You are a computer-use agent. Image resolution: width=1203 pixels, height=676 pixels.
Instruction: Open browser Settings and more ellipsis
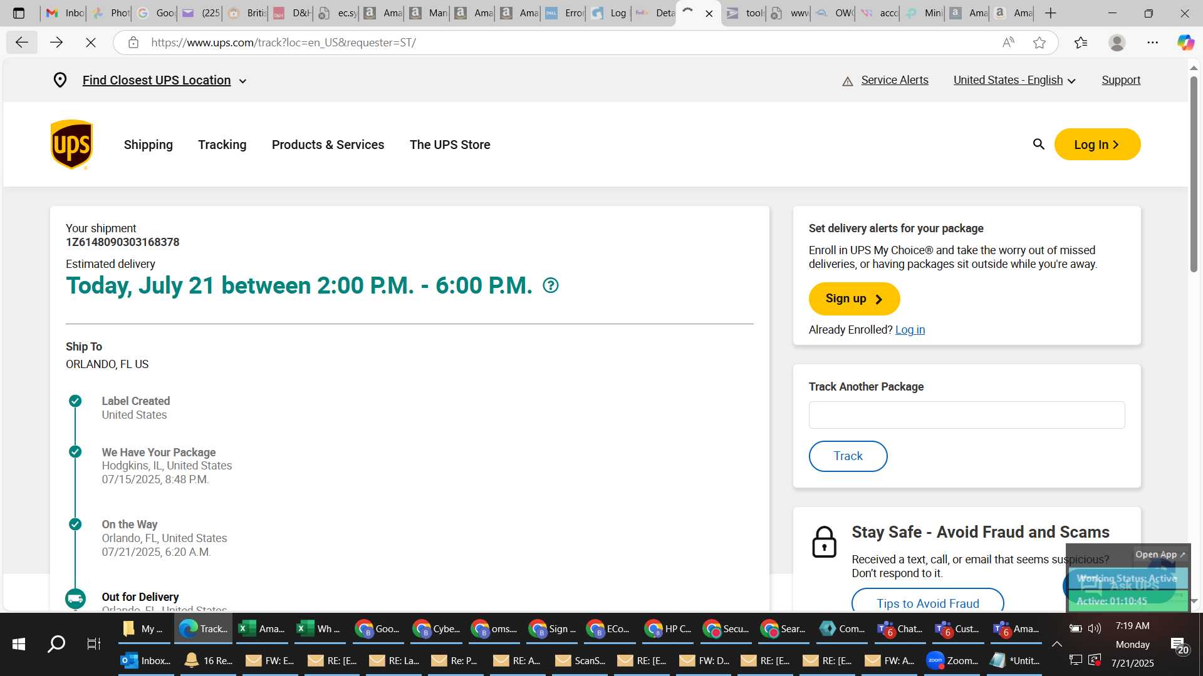pos(1153,43)
